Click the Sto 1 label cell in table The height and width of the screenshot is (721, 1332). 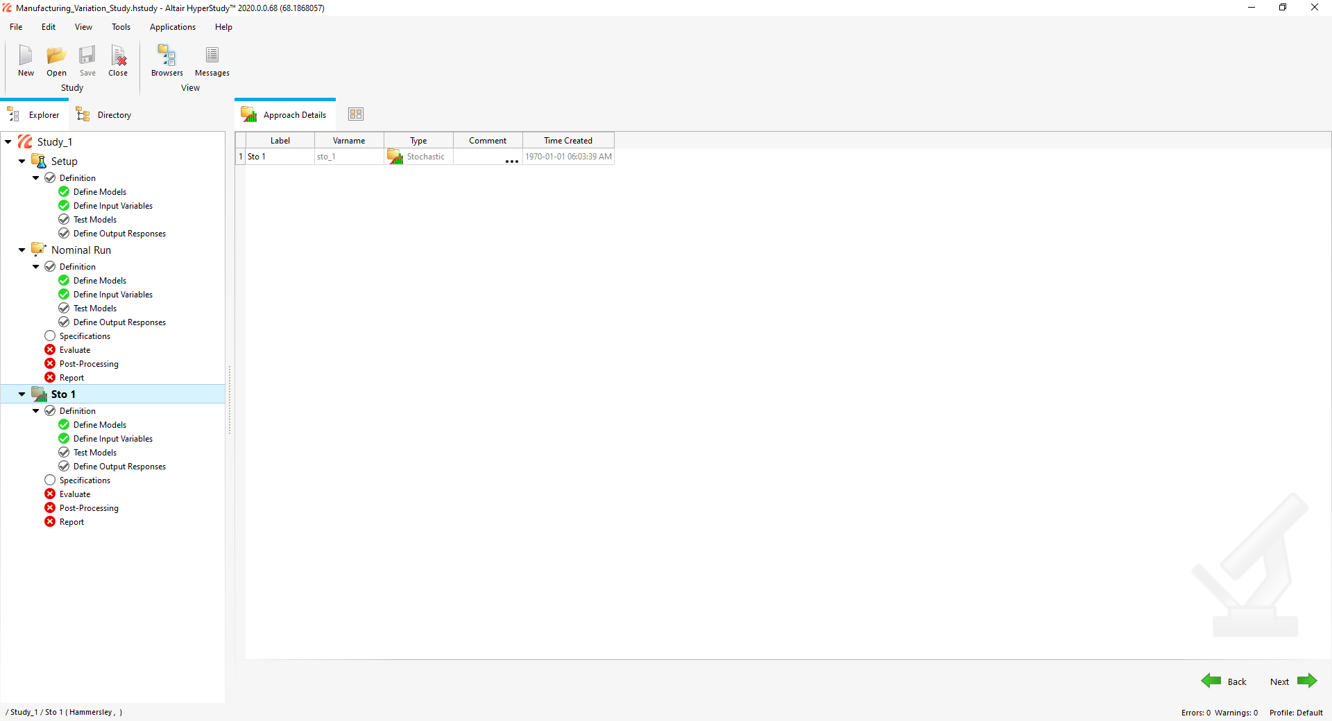(x=280, y=157)
